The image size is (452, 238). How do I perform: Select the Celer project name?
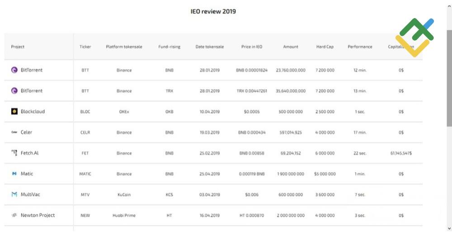coord(26,132)
